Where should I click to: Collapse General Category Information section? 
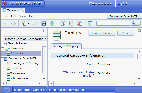[53, 56]
